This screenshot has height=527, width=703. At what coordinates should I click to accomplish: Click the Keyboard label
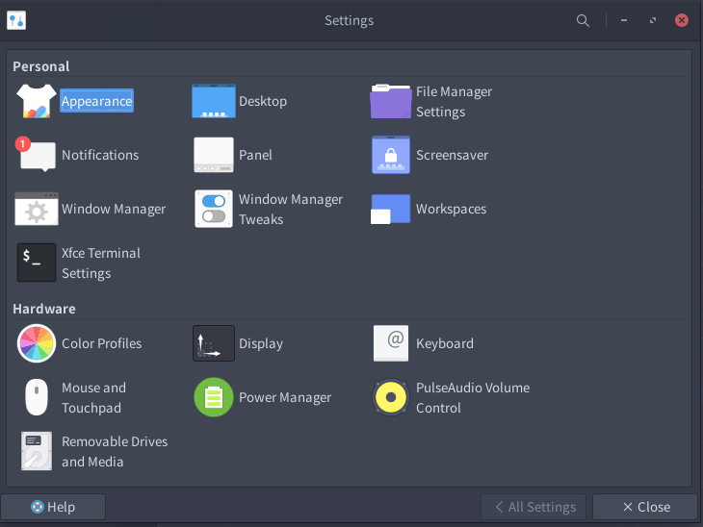(x=444, y=343)
